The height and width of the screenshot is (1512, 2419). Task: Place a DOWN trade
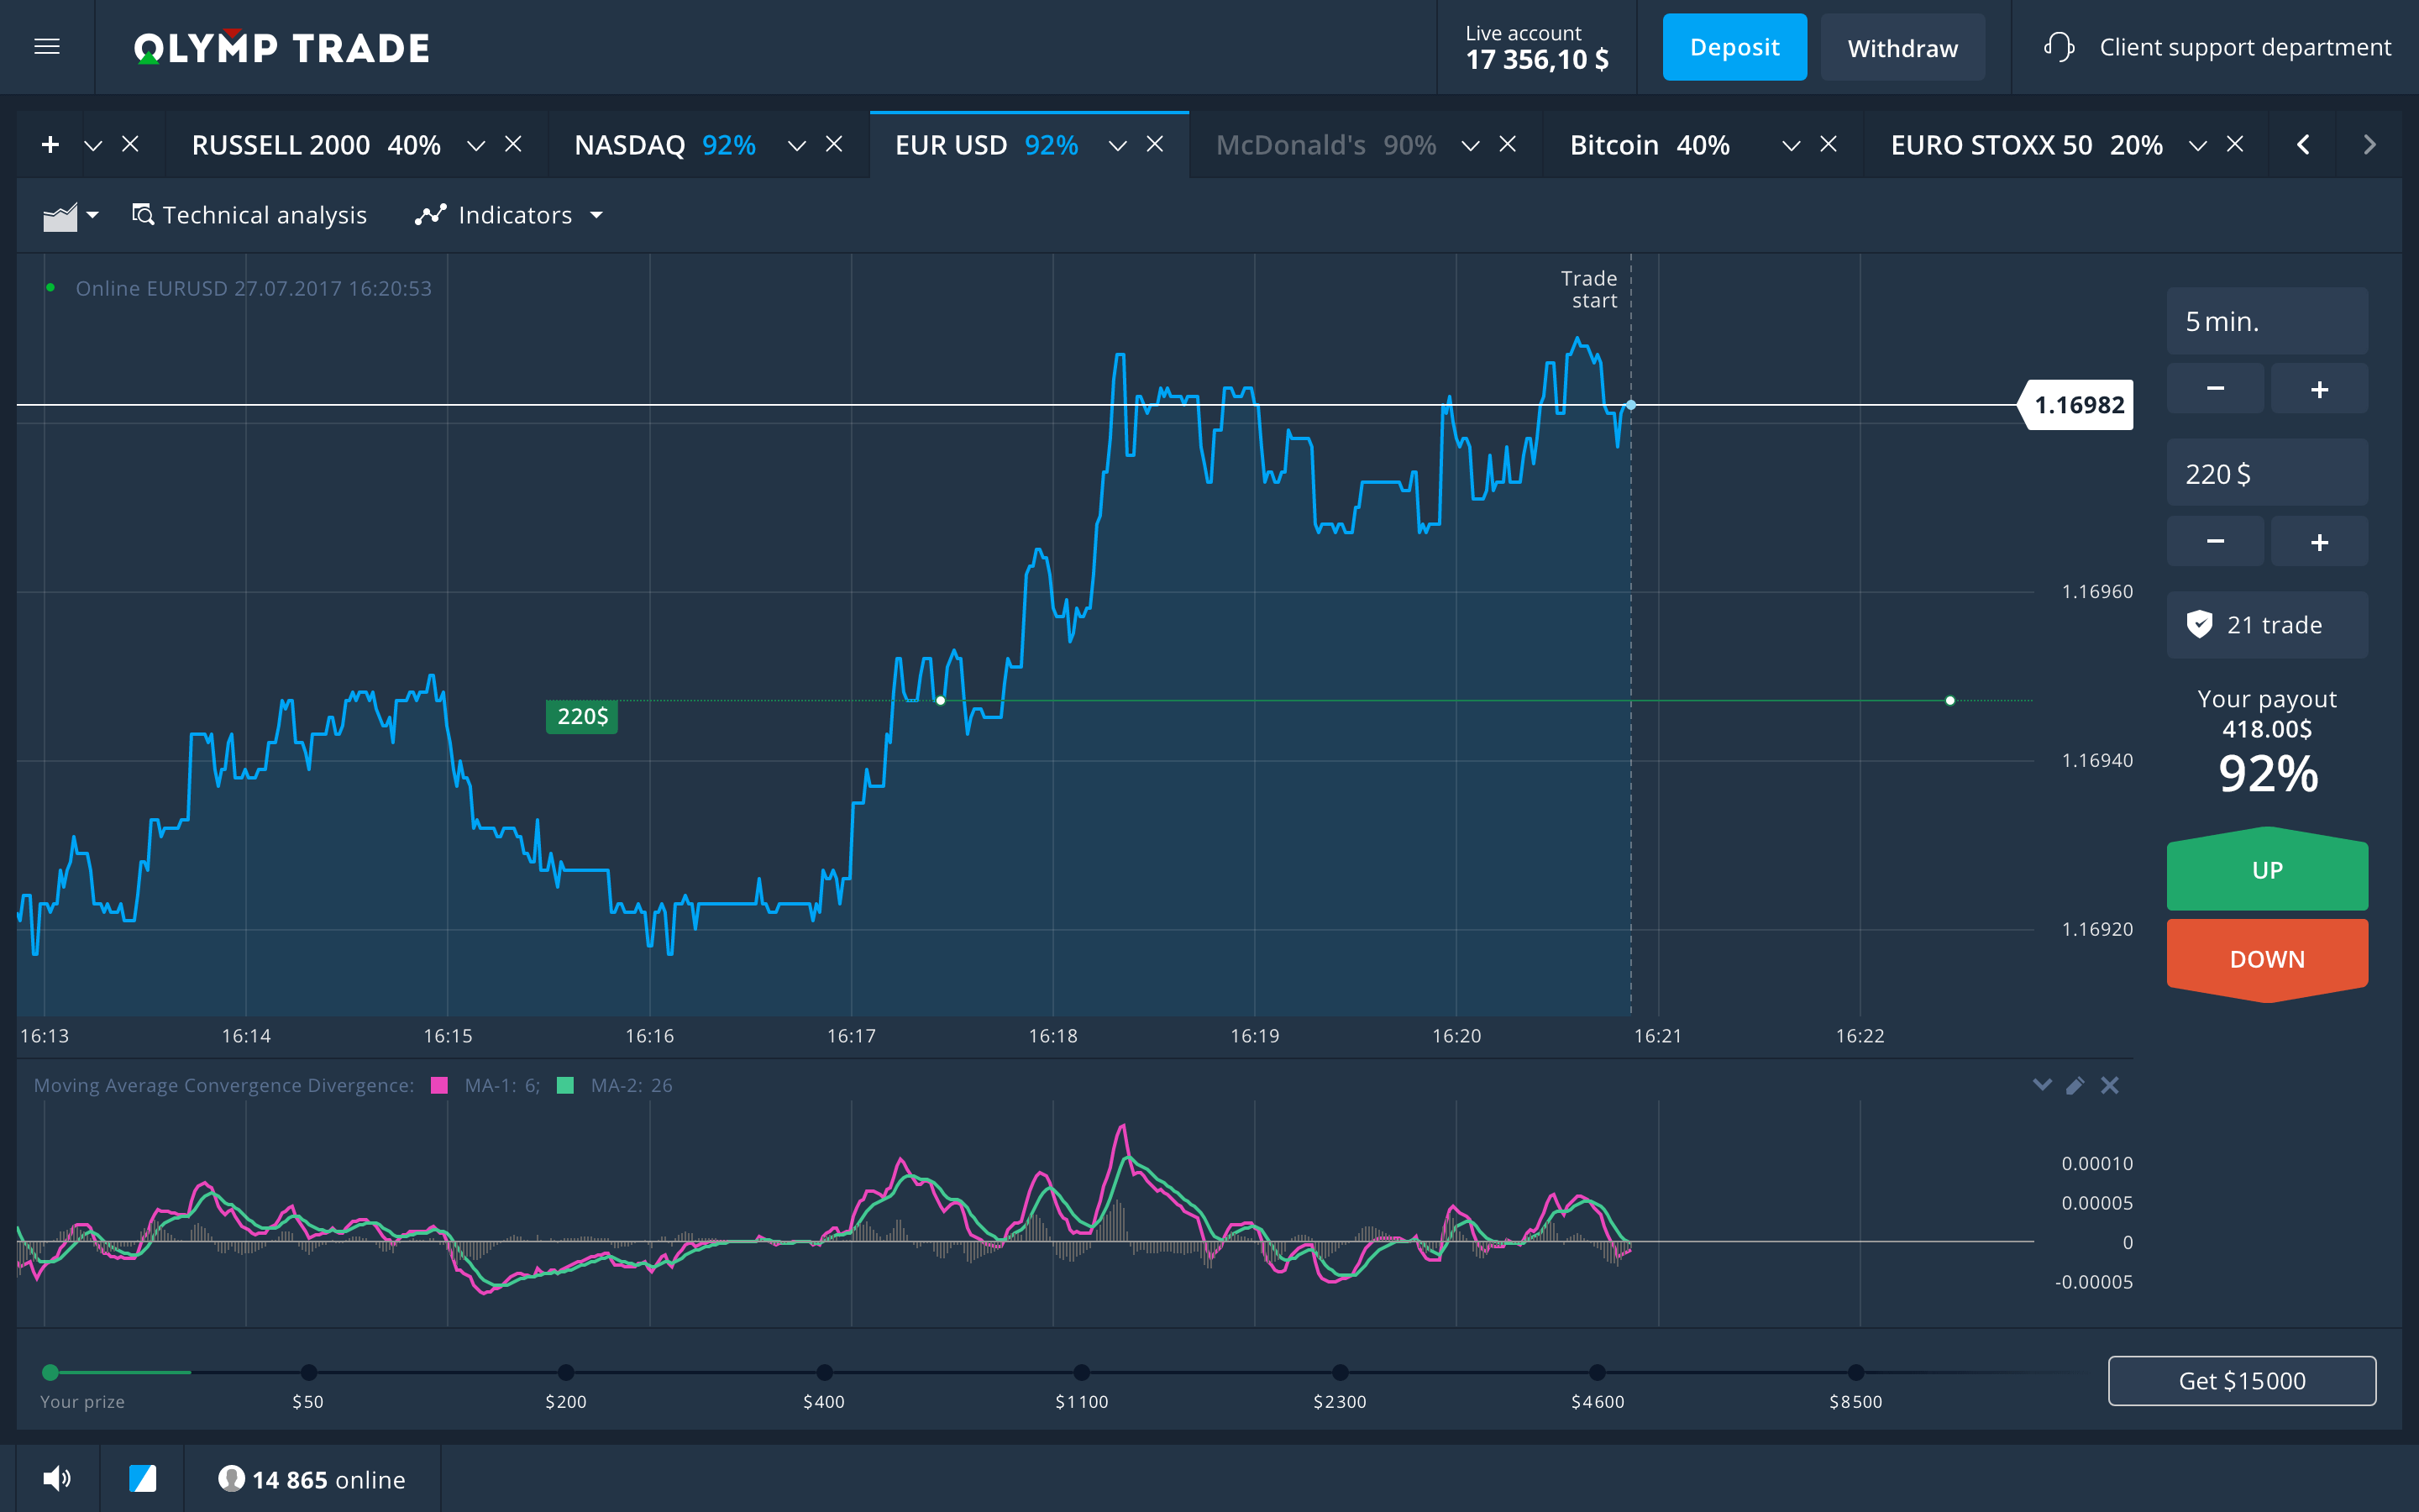[x=2267, y=959]
